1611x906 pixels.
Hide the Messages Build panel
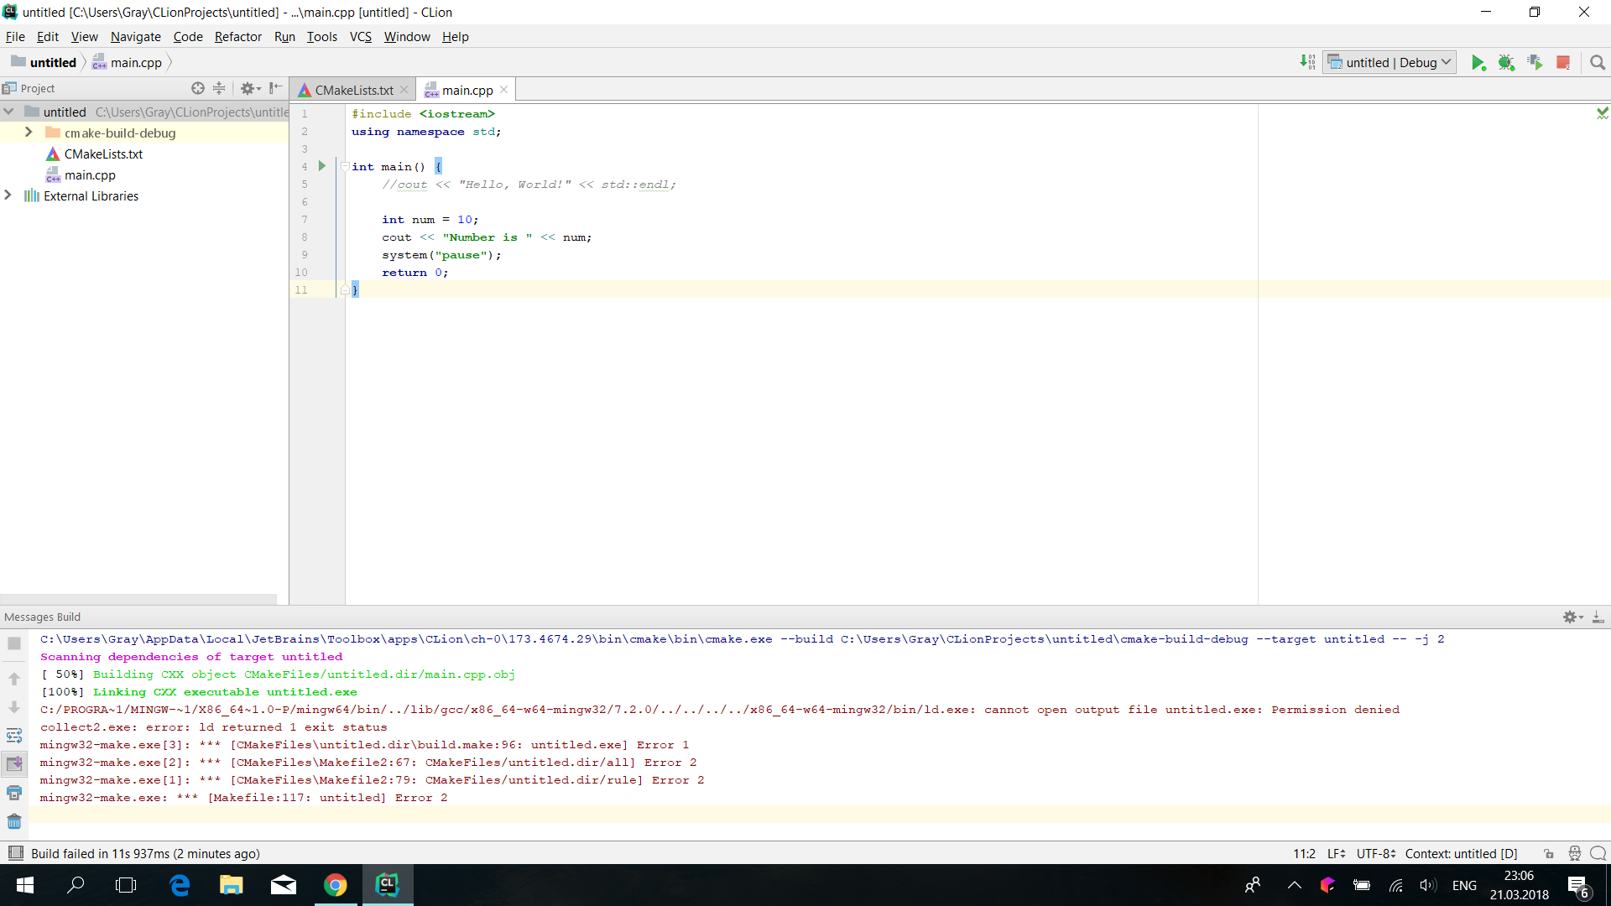coord(1598,617)
